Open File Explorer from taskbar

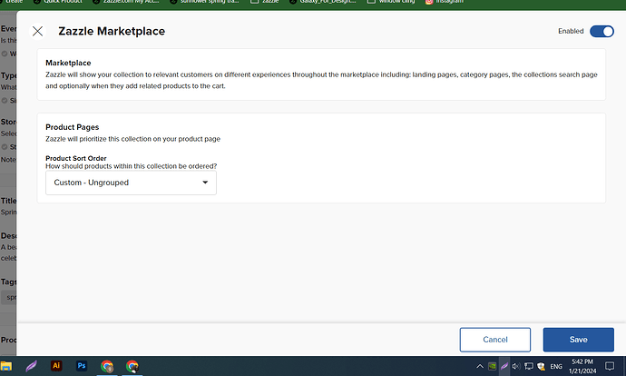tap(6, 366)
